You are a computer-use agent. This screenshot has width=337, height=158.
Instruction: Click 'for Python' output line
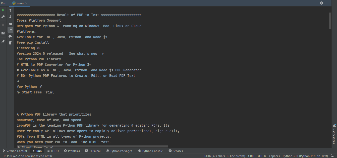click(x=29, y=87)
